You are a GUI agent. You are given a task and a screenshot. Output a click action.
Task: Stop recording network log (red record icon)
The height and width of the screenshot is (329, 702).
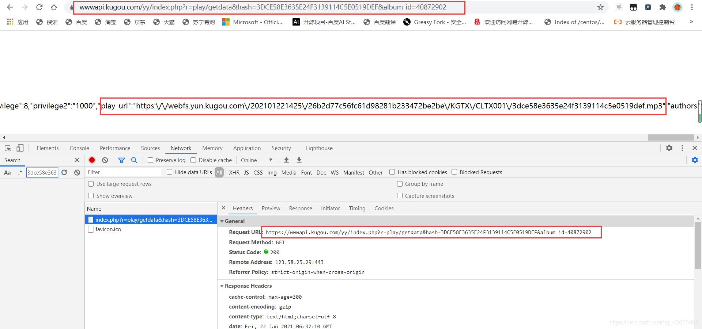click(92, 160)
